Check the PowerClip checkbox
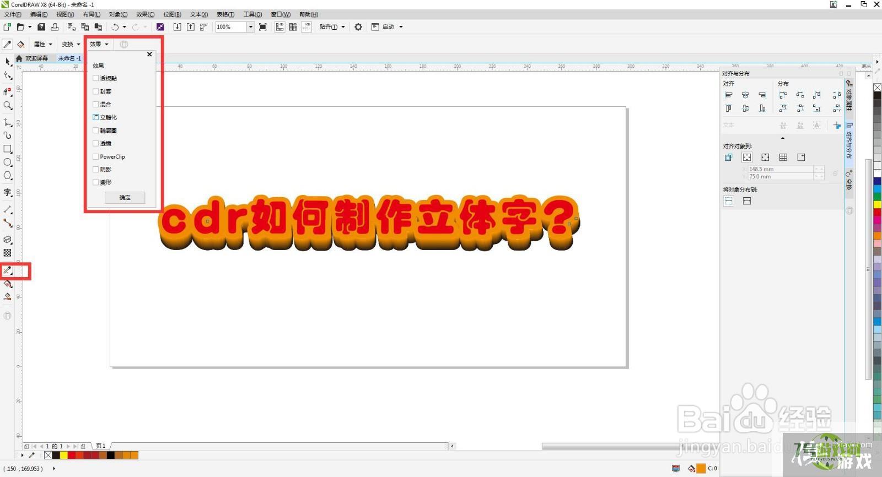882x477 pixels. coord(96,156)
